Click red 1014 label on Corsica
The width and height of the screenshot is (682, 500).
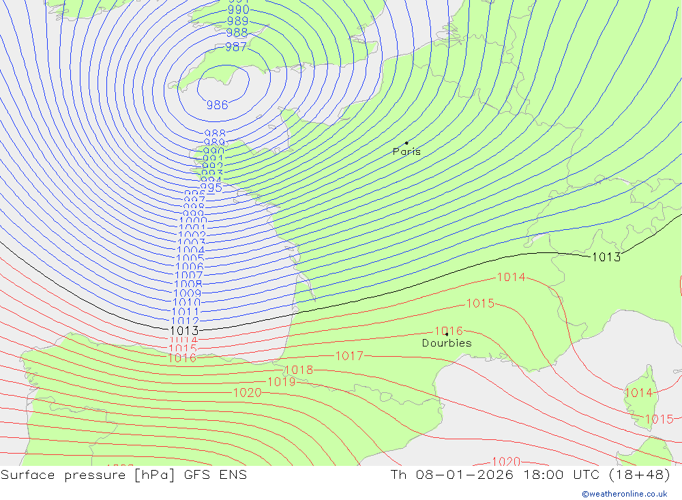click(639, 393)
